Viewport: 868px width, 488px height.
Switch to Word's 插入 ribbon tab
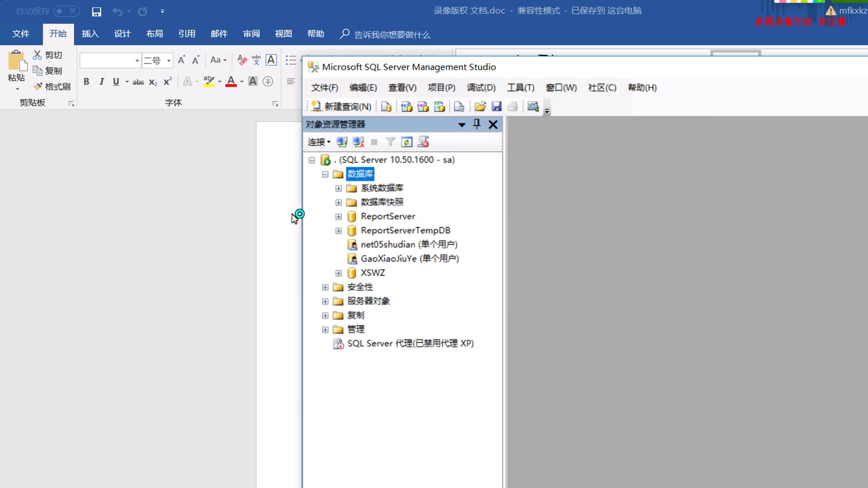coord(90,34)
